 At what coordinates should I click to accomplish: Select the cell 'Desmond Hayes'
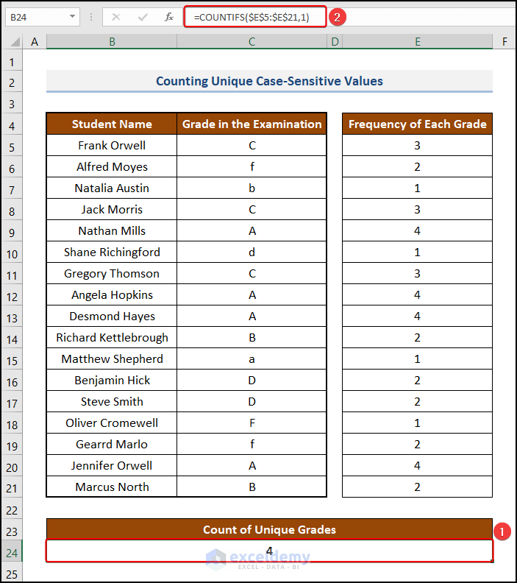click(x=112, y=316)
